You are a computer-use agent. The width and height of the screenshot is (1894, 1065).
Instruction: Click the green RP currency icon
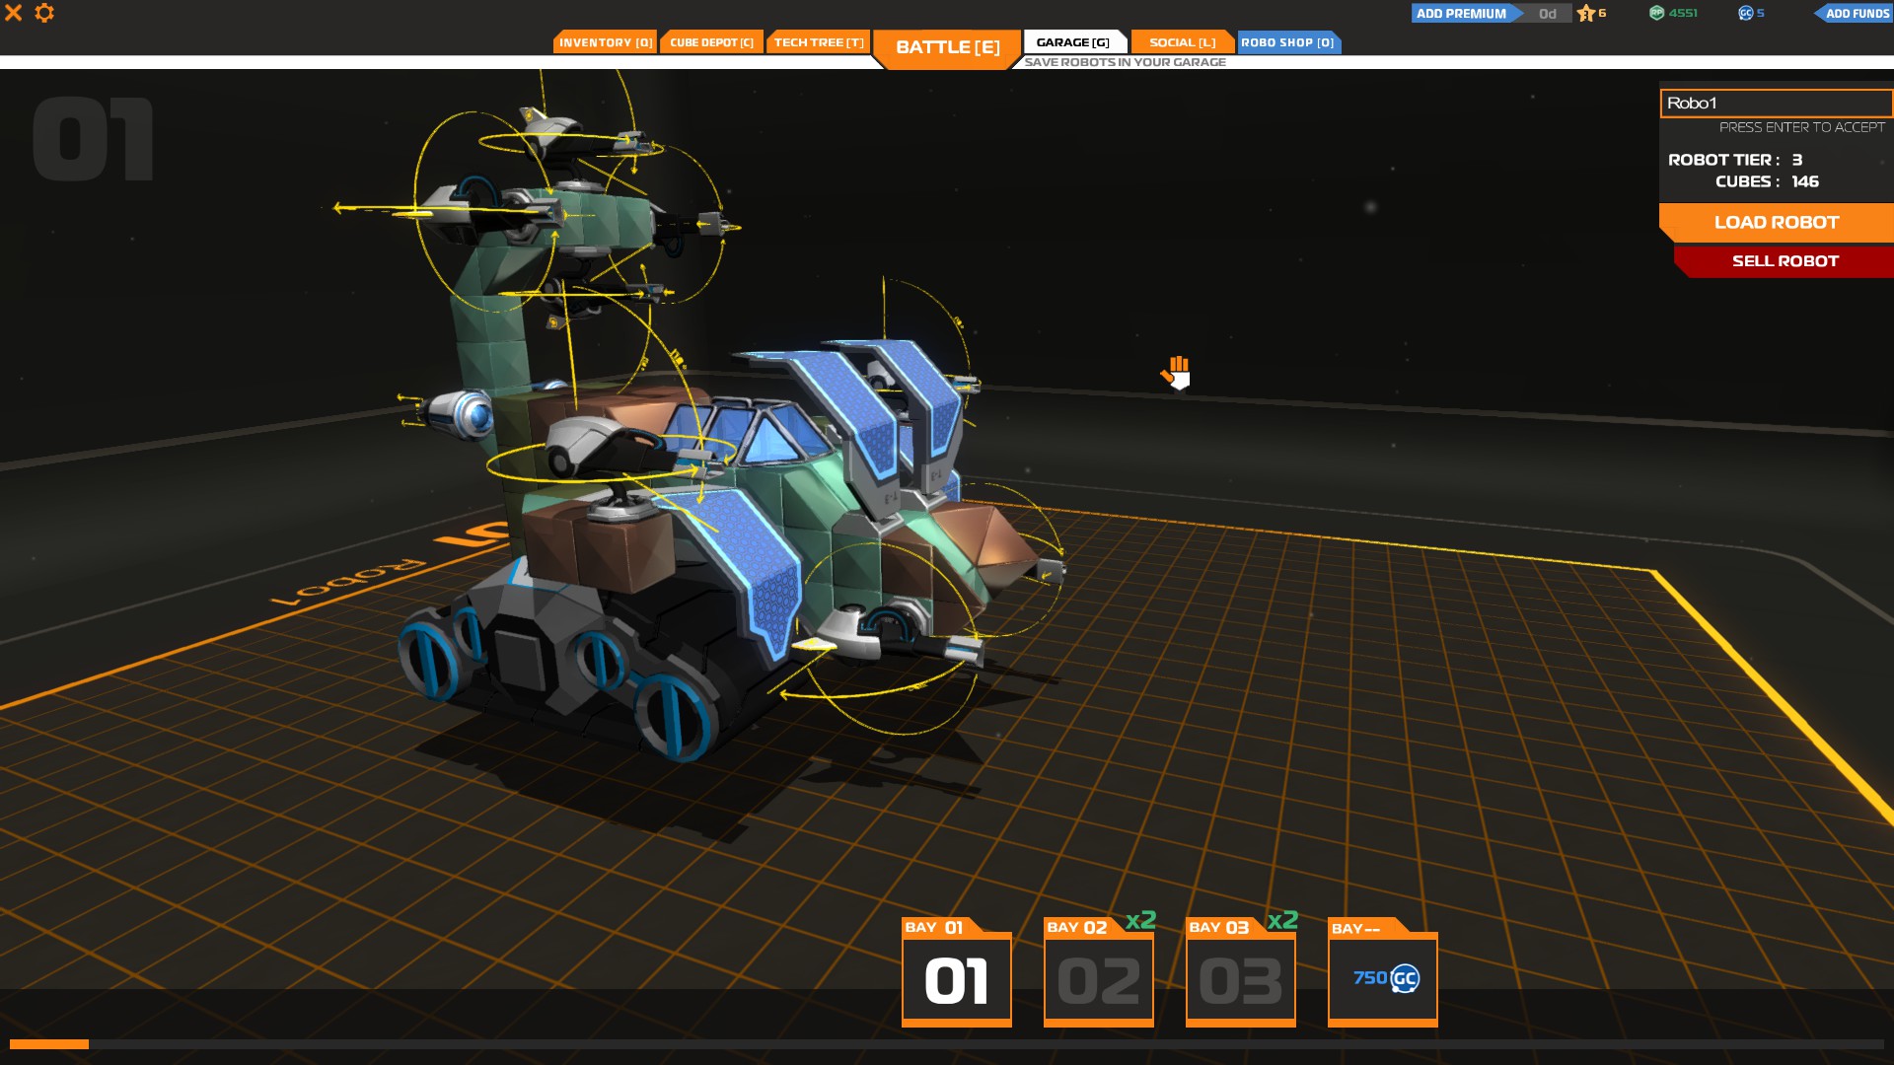[1657, 13]
